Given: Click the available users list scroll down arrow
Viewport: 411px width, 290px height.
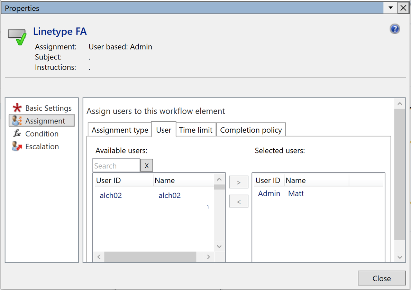Looking at the screenshot, I should (219, 246).
